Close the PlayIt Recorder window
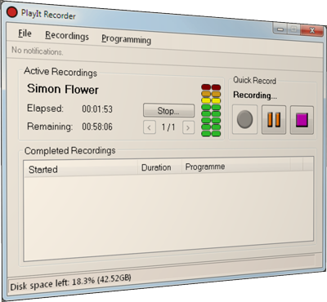 pos(312,30)
